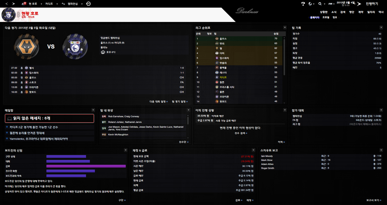
Task: Click the 첼시 badge in fixtures list
Action: pyautogui.click(x=27, y=68)
